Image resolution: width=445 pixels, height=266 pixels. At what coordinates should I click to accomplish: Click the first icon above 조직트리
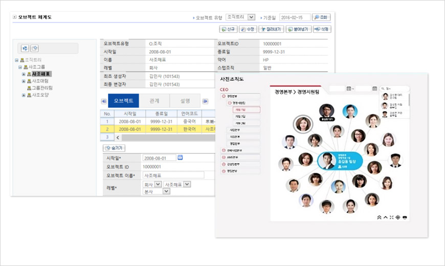[x=25, y=48]
